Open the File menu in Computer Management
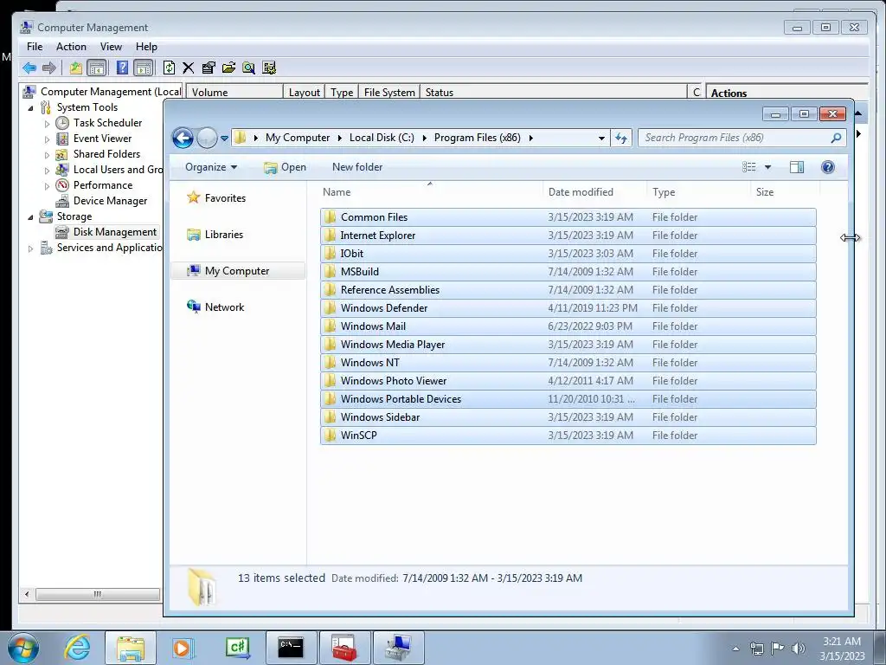This screenshot has height=665, width=886. pyautogui.click(x=35, y=47)
